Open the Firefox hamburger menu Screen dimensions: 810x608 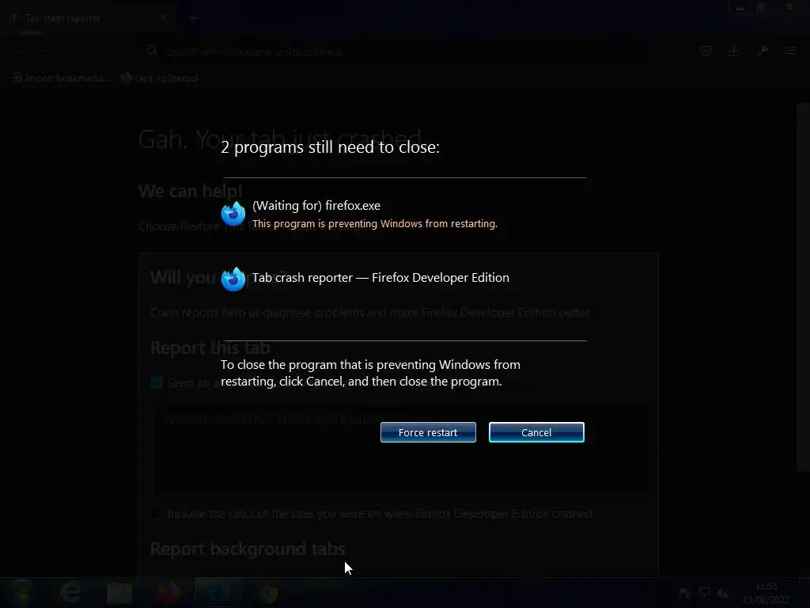point(791,51)
